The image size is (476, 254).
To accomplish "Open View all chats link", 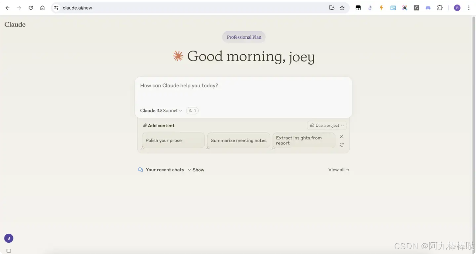I will click(339, 170).
